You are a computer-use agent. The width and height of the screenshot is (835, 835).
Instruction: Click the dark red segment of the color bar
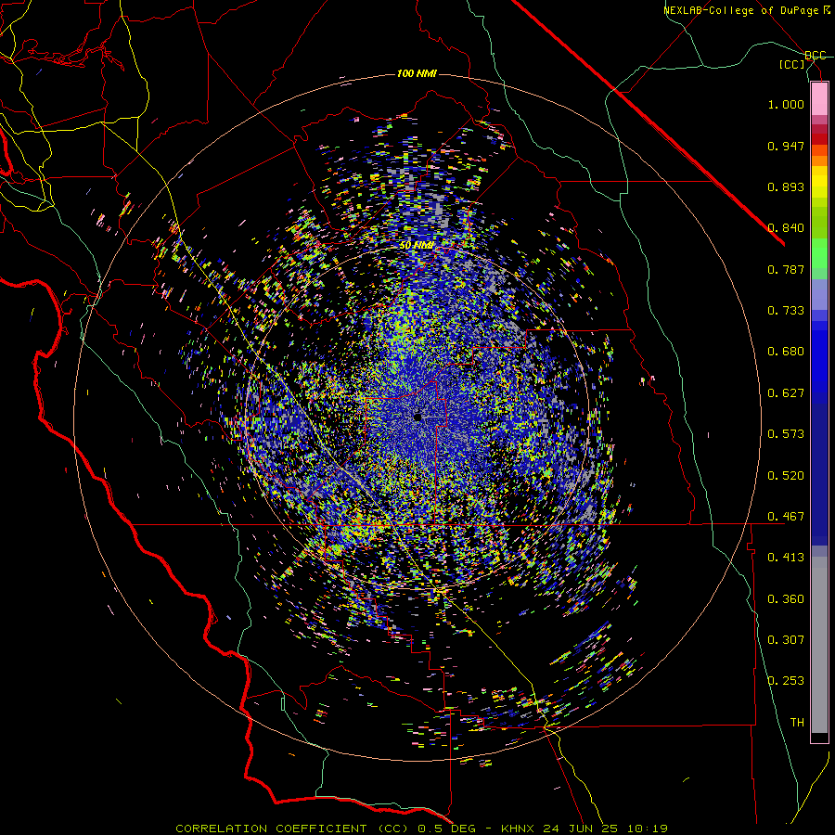[x=819, y=139]
